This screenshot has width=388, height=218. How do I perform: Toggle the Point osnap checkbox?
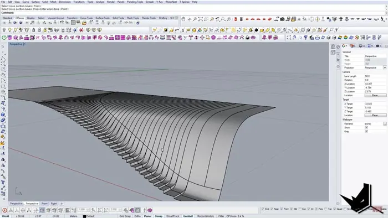coord(282,209)
